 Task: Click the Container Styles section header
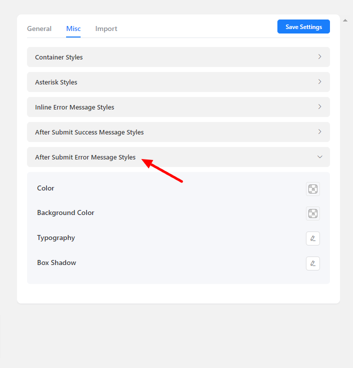click(59, 57)
